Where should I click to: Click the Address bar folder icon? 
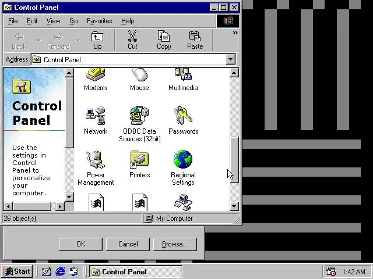[x=36, y=59]
